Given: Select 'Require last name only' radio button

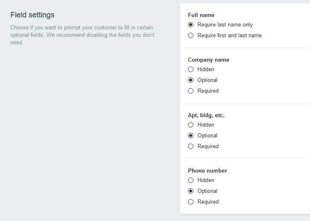Looking at the screenshot, I should pos(191,25).
